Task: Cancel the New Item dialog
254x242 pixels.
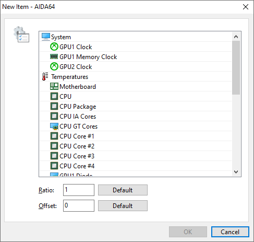Action: coord(230,232)
